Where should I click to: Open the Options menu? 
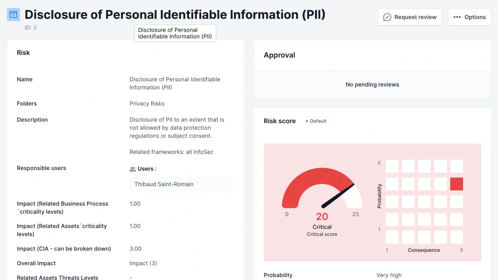click(x=470, y=17)
